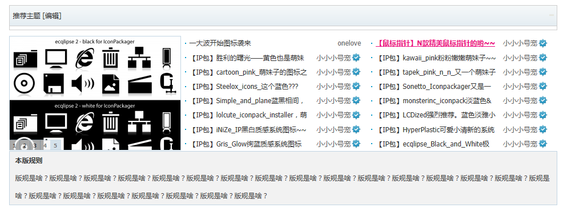563x212 pixels.
Task: Switch slideshow to page 3
Action: tap(35, 145)
